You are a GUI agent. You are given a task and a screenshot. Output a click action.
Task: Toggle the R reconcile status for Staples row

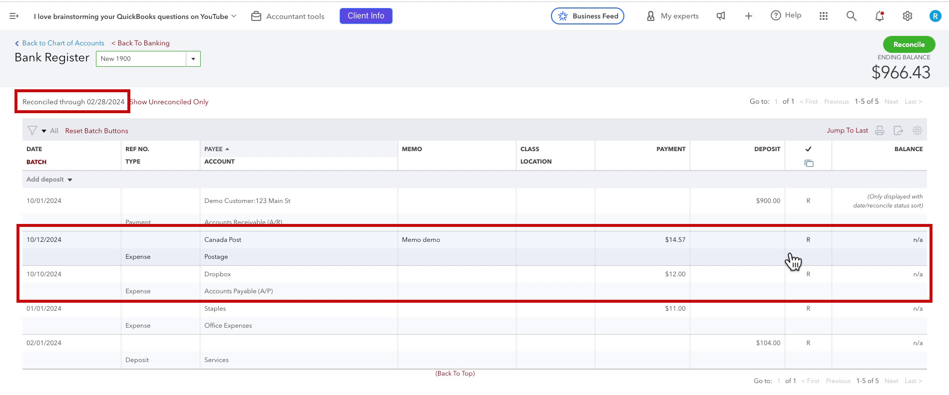pos(808,309)
